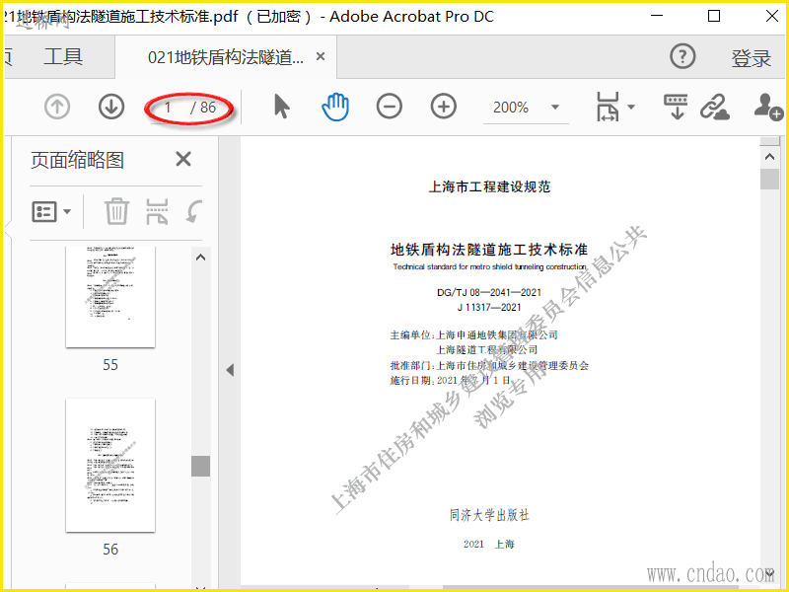789x592 pixels.
Task: Click the scrolling mode toolbar icon
Action: tap(677, 107)
